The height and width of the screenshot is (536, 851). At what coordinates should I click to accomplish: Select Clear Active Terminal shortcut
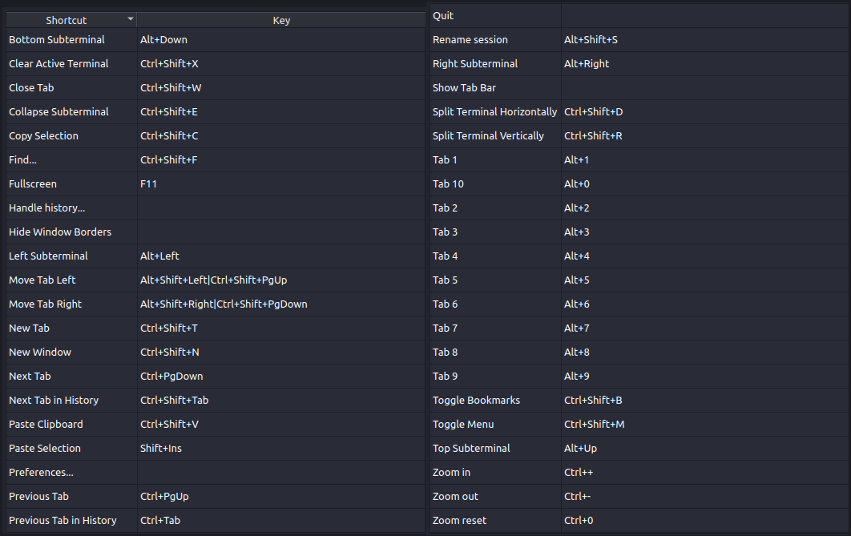pos(216,63)
